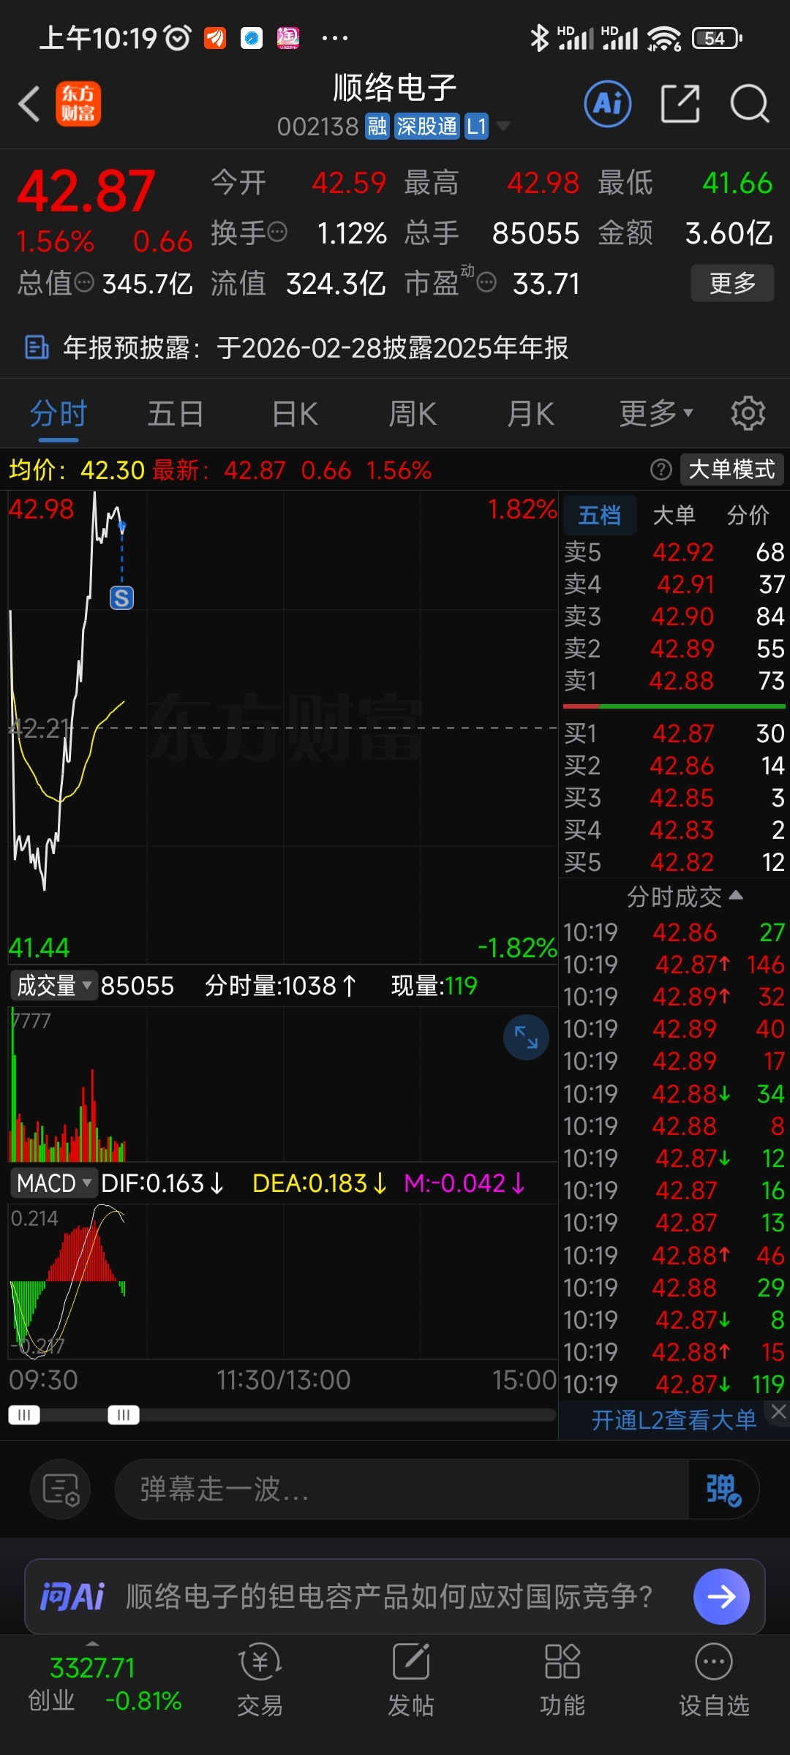Tap the back arrow
790x1755 pixels.
pos(29,104)
